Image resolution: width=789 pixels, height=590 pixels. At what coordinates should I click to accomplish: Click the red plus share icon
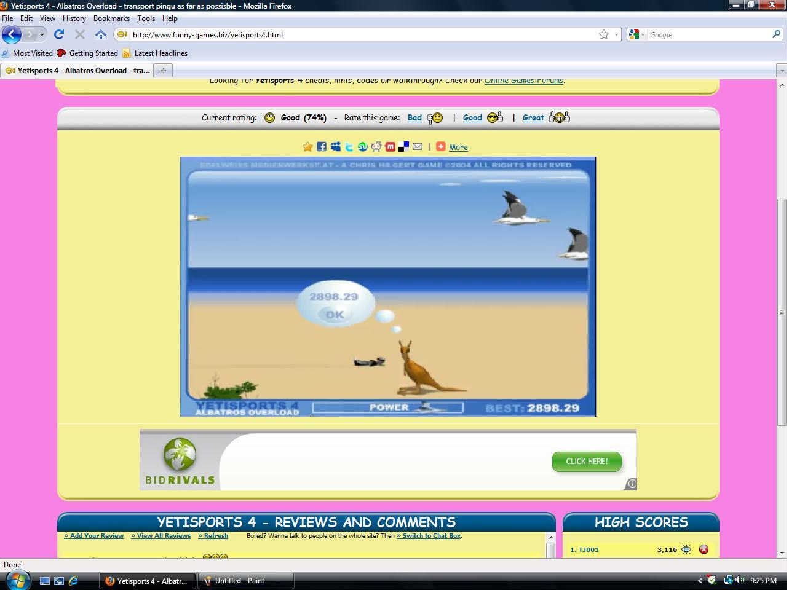pyautogui.click(x=441, y=146)
